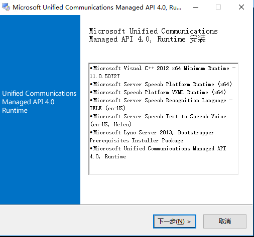254x237 pixels.
Task: Click the installer icon in title bar
Action: point(6,7)
